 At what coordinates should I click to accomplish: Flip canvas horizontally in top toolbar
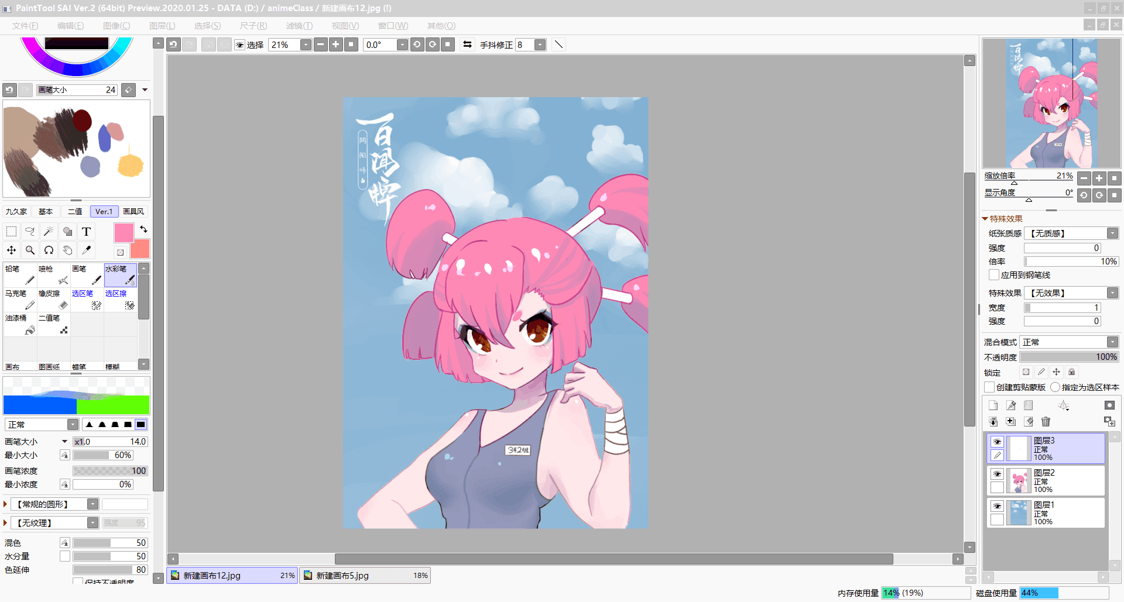pyautogui.click(x=467, y=44)
